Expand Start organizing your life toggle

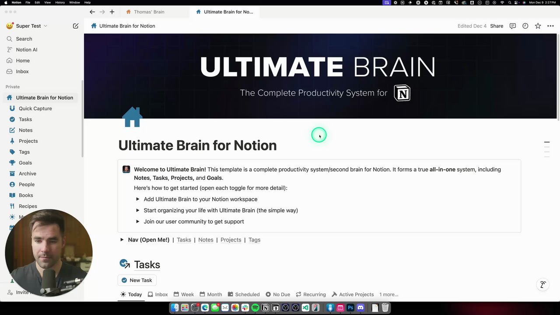click(x=137, y=210)
